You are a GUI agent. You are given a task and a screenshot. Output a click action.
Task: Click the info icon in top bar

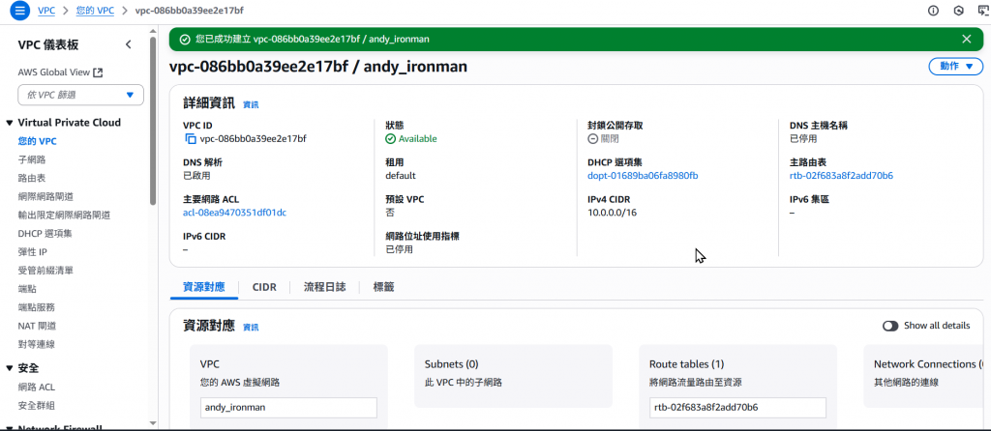pos(933,11)
